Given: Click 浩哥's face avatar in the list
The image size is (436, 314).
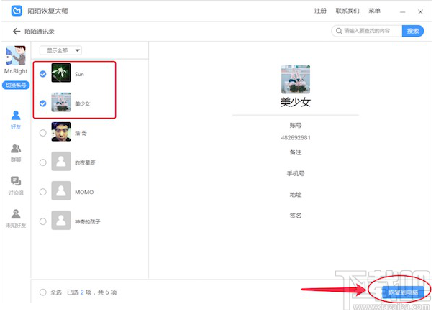Looking at the screenshot, I should pyautogui.click(x=61, y=132).
